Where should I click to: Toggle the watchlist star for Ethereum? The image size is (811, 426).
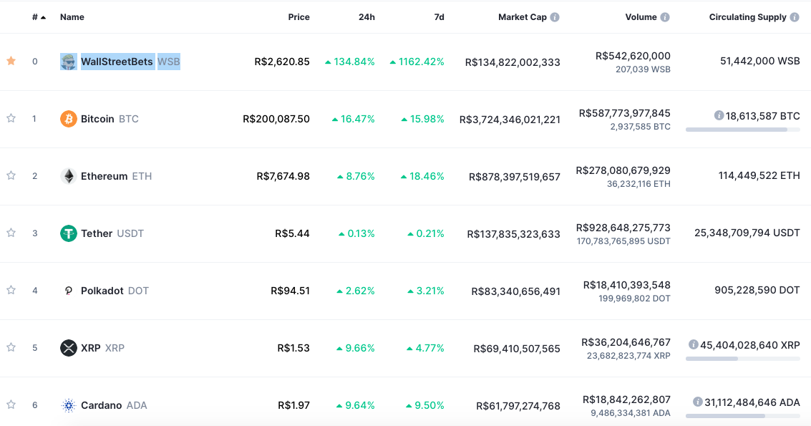coord(11,176)
